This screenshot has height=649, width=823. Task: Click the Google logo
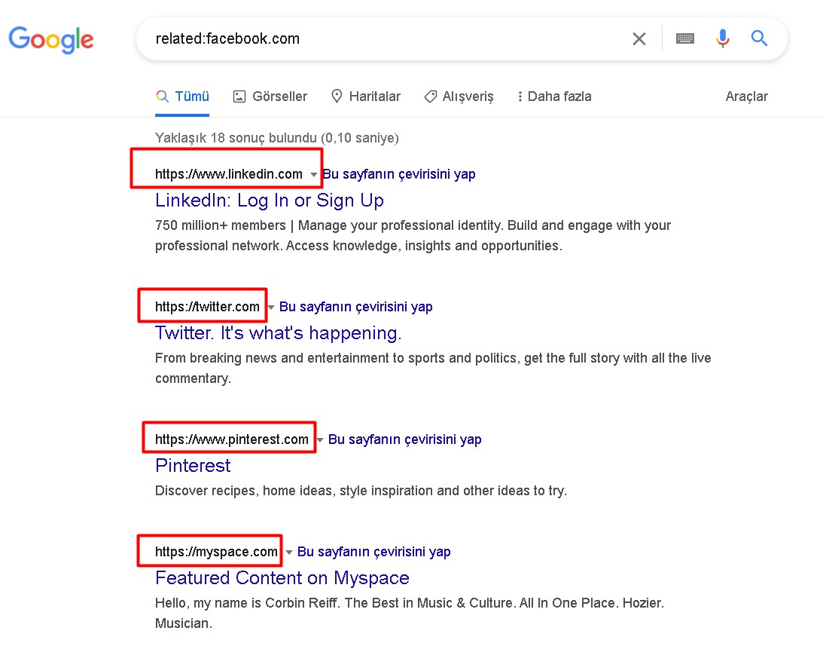click(51, 39)
